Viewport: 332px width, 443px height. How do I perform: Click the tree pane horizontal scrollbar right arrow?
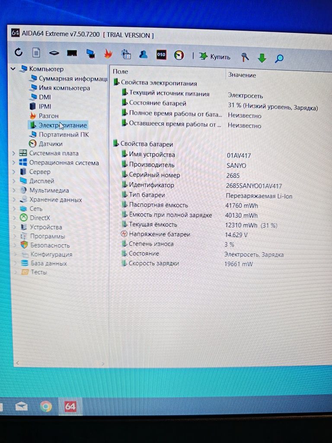point(103,363)
